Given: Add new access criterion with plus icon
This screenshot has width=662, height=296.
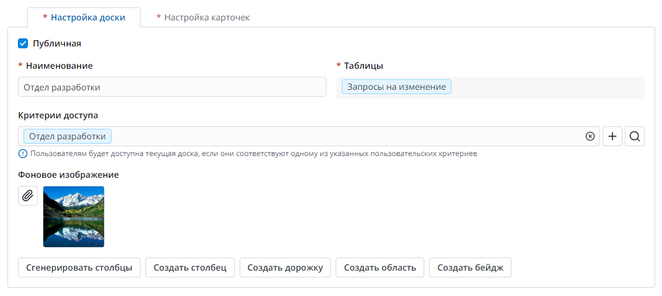Looking at the screenshot, I should (x=612, y=136).
